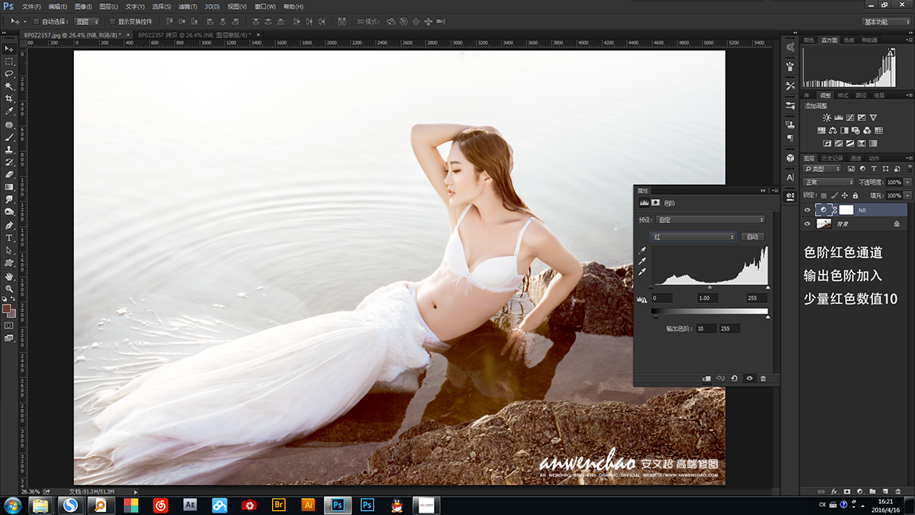Open the Auto-Select target dropdown

click(x=88, y=21)
